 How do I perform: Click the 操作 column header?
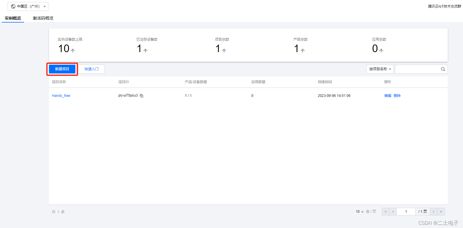coord(388,82)
